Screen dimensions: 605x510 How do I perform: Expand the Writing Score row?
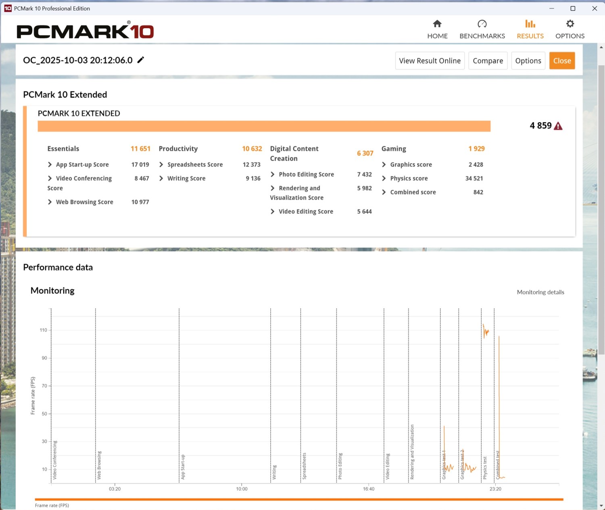(x=161, y=178)
